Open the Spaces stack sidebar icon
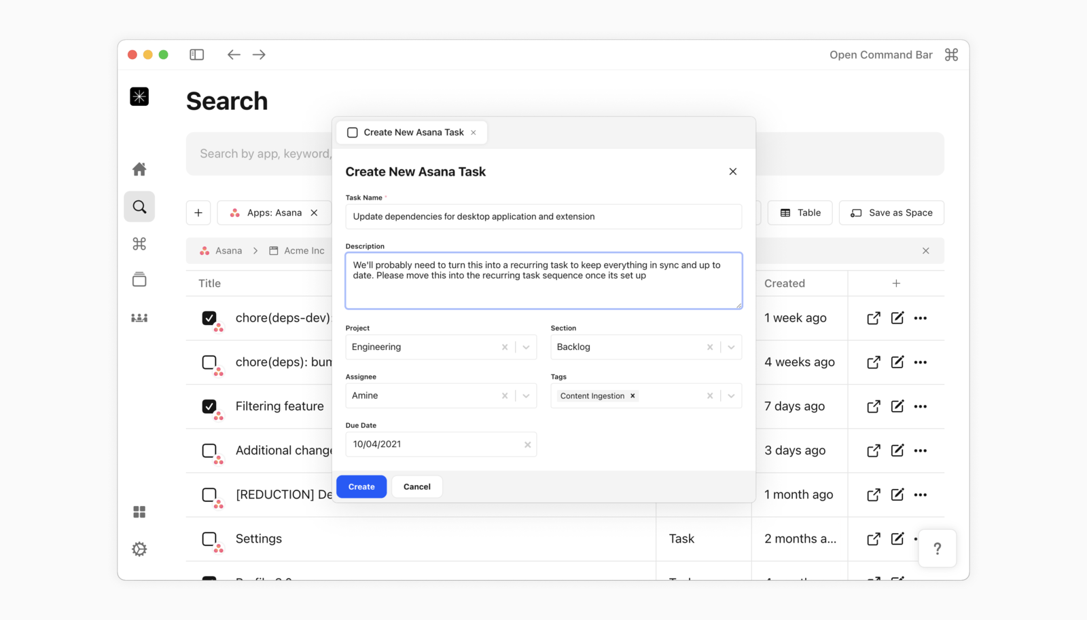The height and width of the screenshot is (620, 1087). [139, 279]
